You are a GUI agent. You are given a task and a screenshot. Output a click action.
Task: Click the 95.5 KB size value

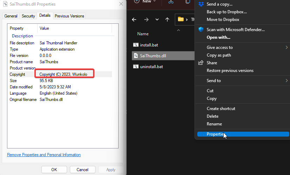click(x=46, y=81)
